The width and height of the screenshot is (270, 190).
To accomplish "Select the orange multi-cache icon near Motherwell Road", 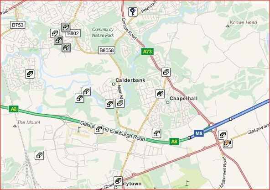I will coord(228,143).
